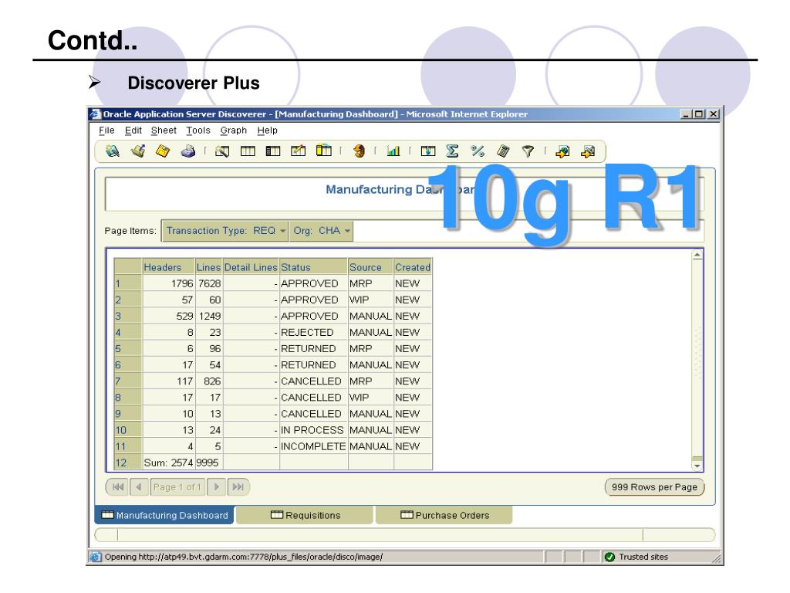Click the plain table sheet icon
Image resolution: width=790 pixels, height=593 pixels.
(248, 151)
